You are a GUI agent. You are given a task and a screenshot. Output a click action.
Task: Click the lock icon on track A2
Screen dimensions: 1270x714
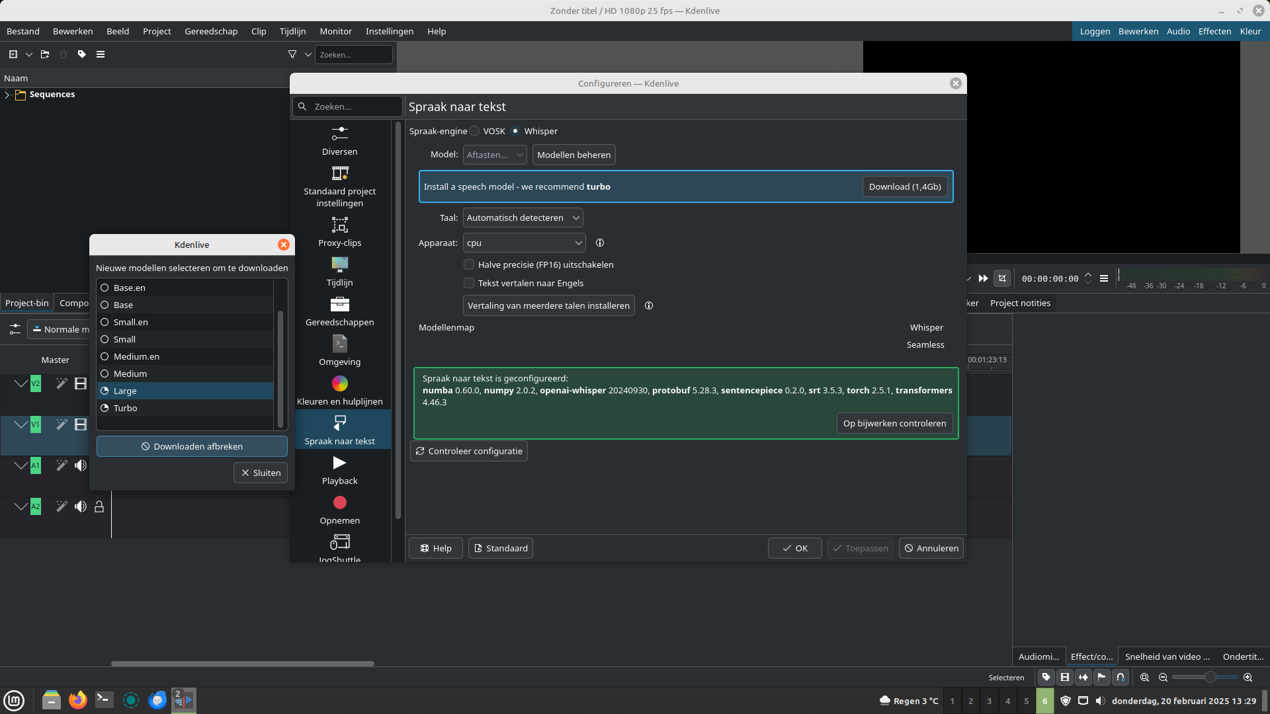click(x=99, y=506)
